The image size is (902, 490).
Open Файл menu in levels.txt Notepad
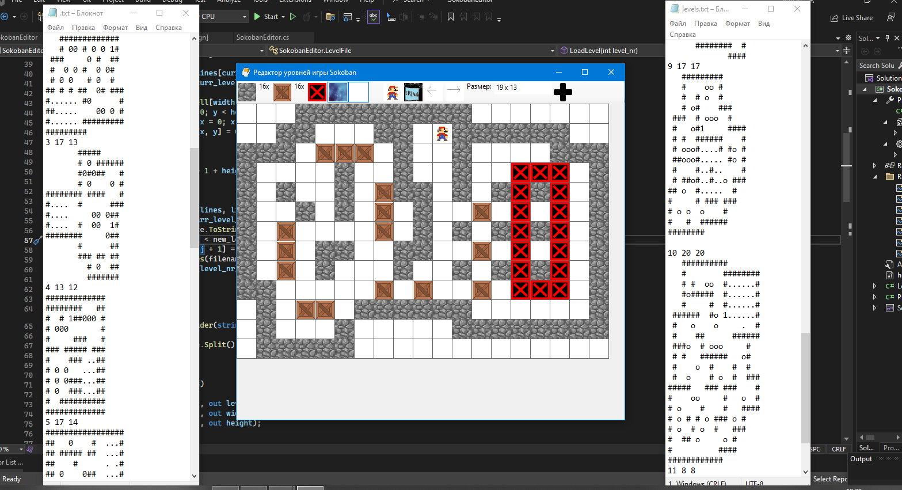[678, 24]
